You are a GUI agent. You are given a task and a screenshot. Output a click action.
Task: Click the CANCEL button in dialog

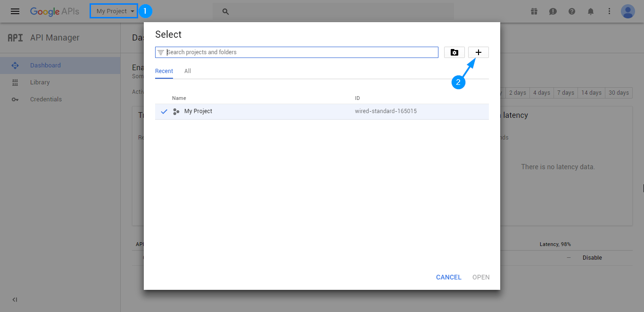[449, 277]
